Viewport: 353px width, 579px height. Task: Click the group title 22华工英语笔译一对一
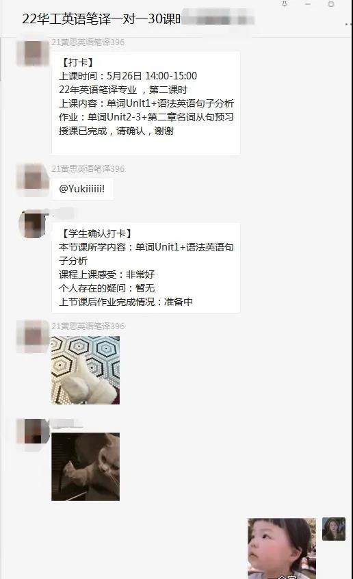pyautogui.click(x=101, y=19)
